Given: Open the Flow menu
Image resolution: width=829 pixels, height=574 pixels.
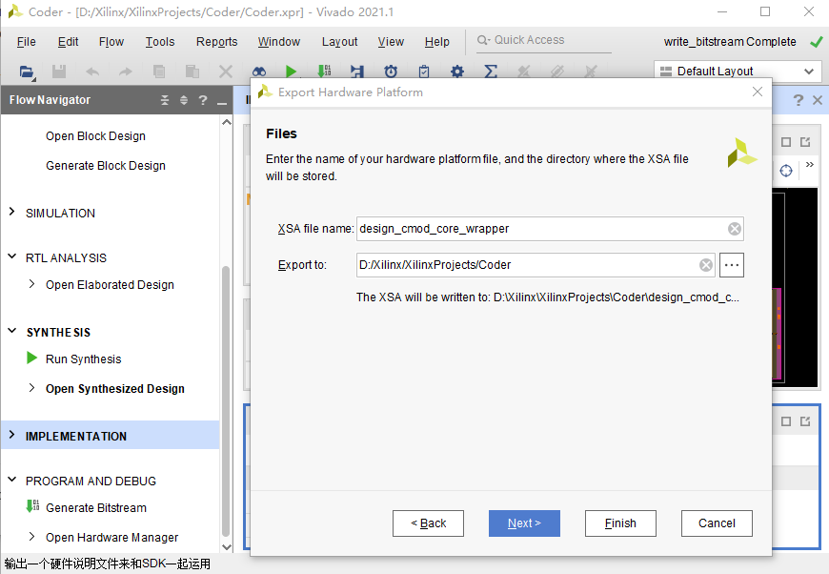Looking at the screenshot, I should point(111,42).
